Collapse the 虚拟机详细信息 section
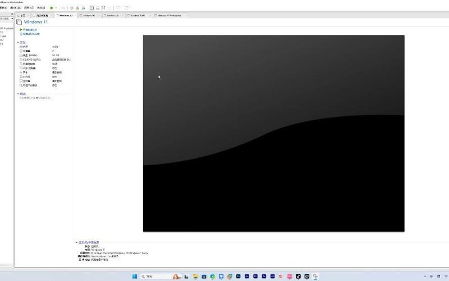Screen dimensions: 449x281 pos(76,242)
